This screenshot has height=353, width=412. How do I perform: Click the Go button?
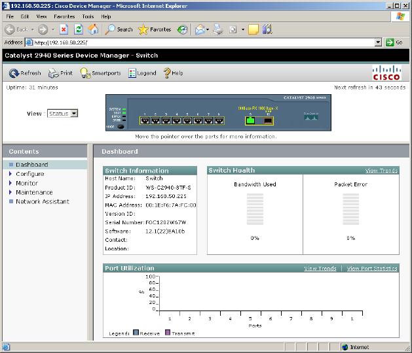click(395, 42)
